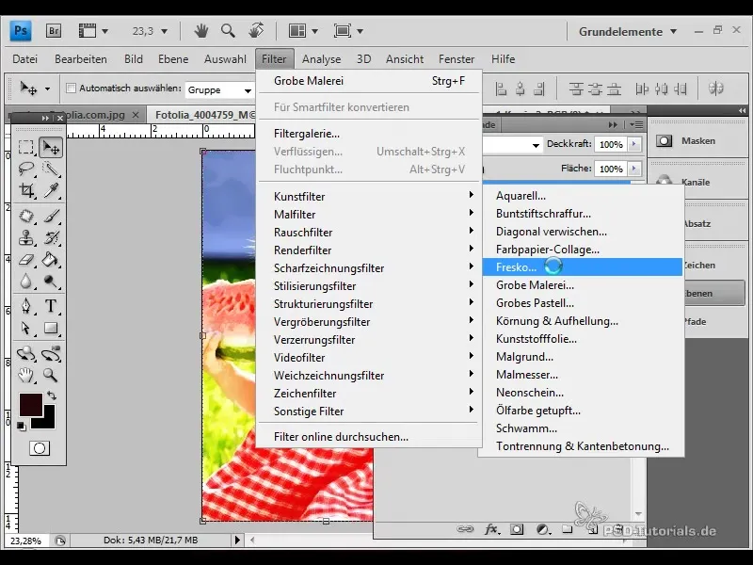The height and width of the screenshot is (565, 753).
Task: Open the Grundelemente workspace dropdown
Action: tap(628, 32)
